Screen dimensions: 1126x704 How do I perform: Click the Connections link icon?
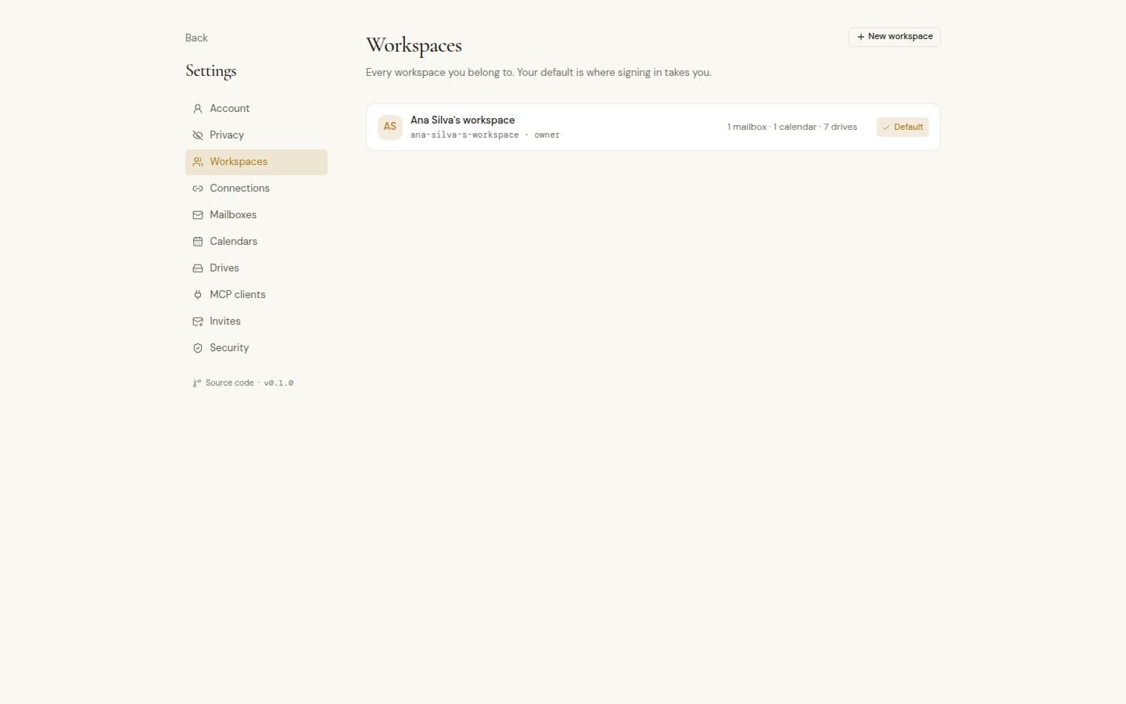click(198, 189)
